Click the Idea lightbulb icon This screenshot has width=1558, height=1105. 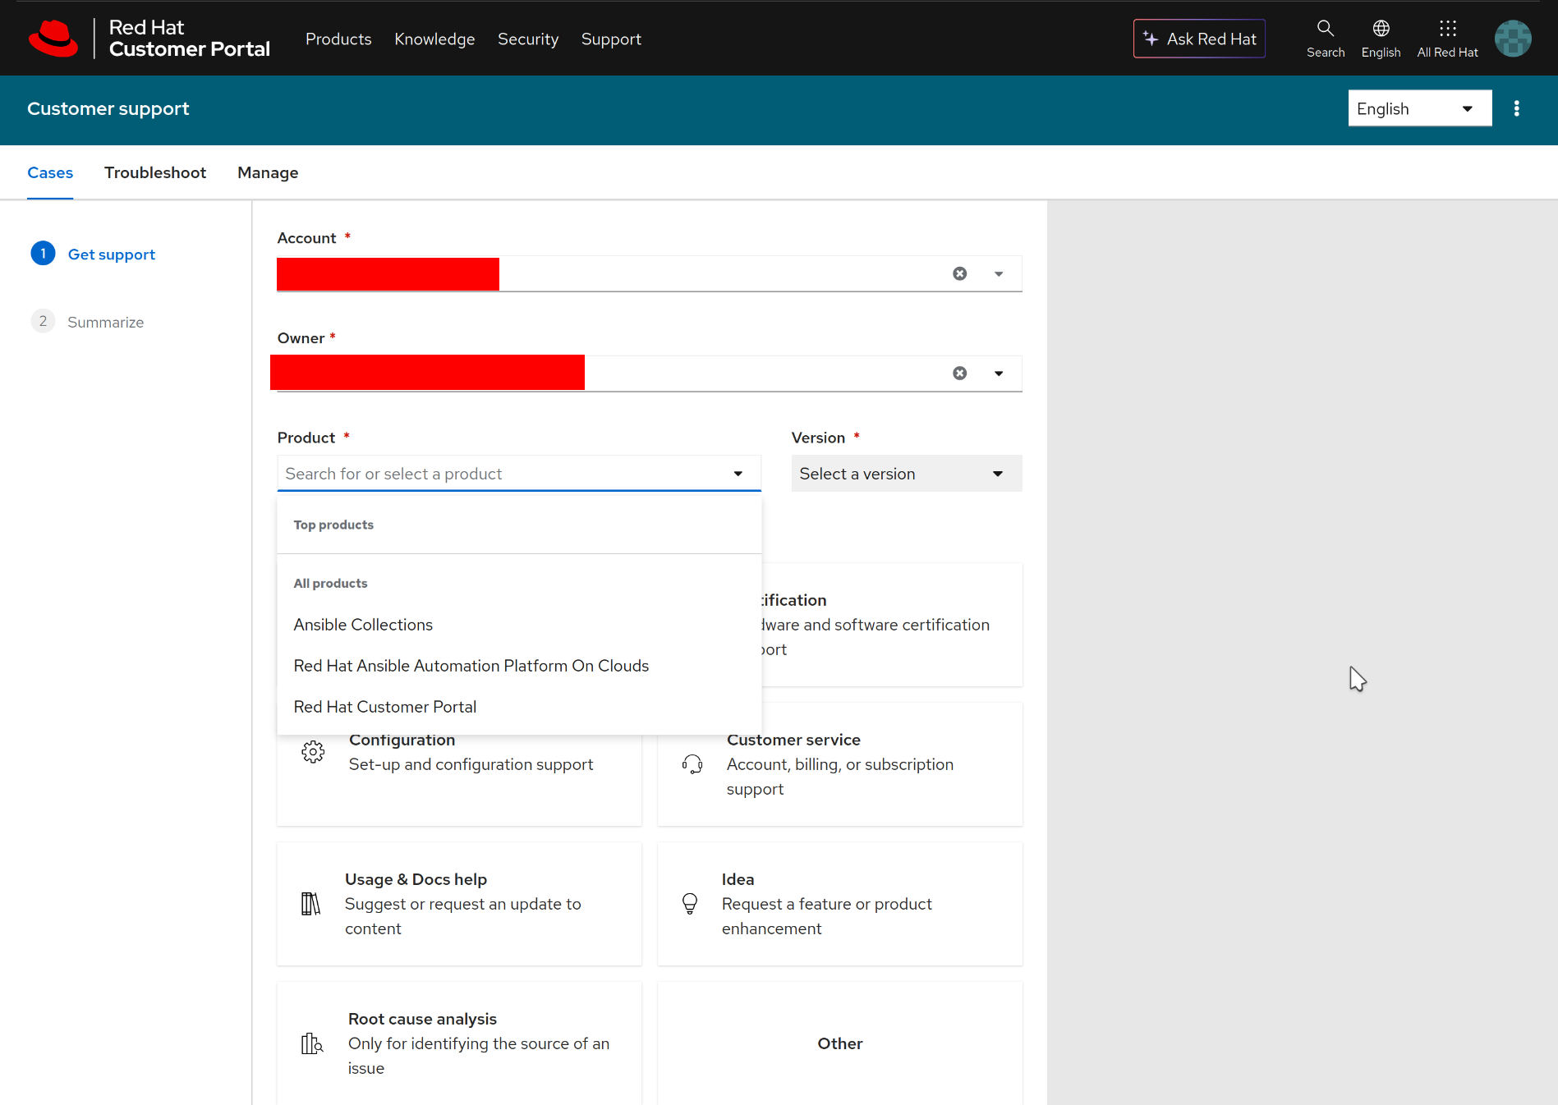(690, 904)
